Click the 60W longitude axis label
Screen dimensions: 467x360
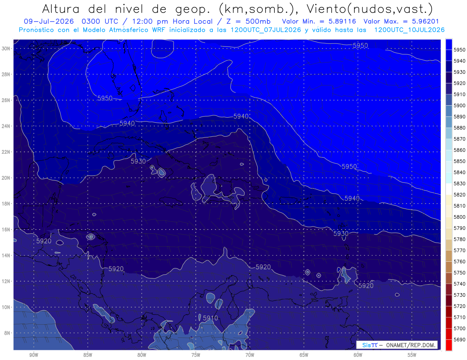pos(358,355)
